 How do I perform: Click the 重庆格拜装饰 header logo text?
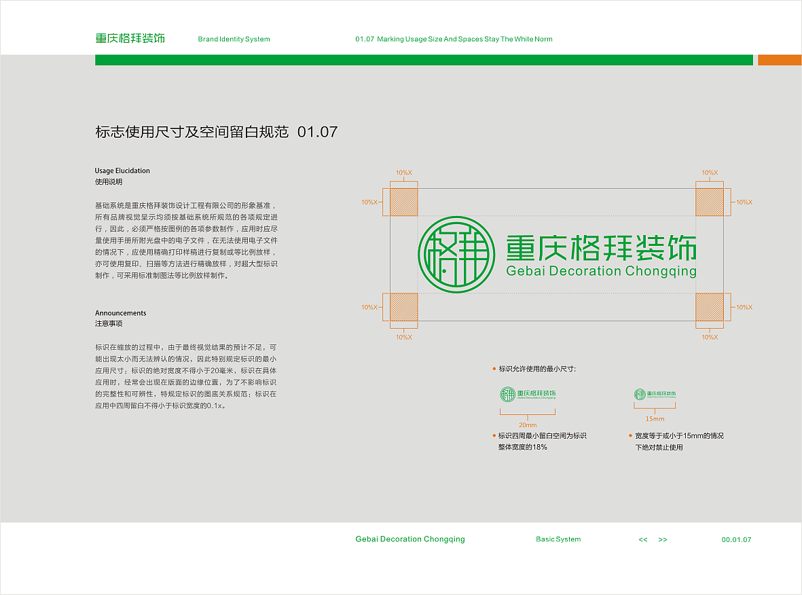(x=130, y=38)
